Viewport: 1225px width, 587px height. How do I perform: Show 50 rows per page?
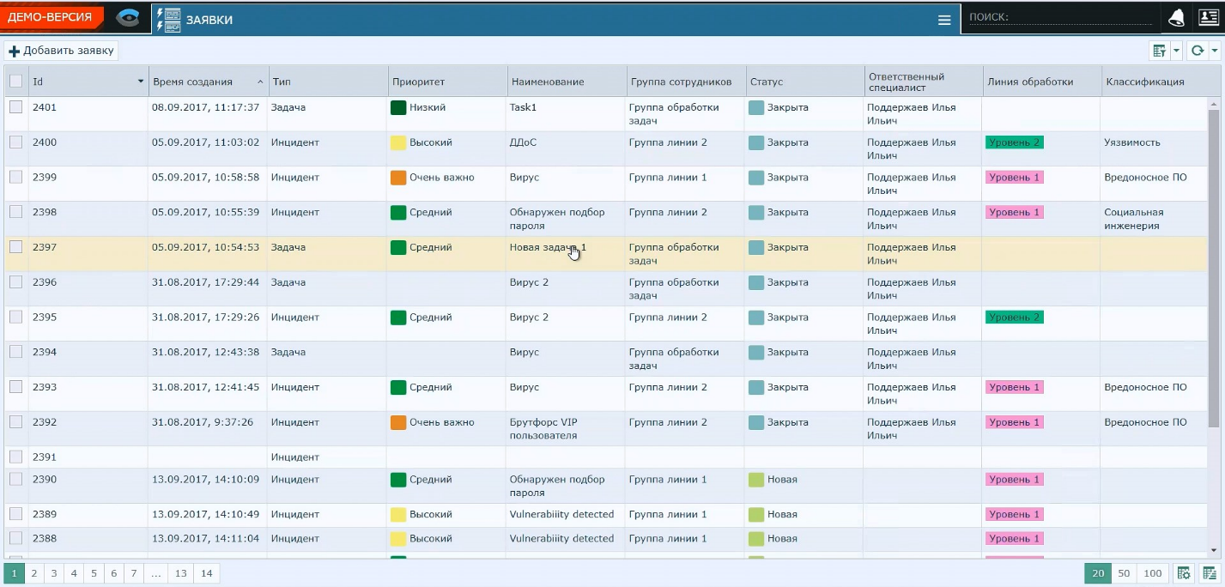1123,573
